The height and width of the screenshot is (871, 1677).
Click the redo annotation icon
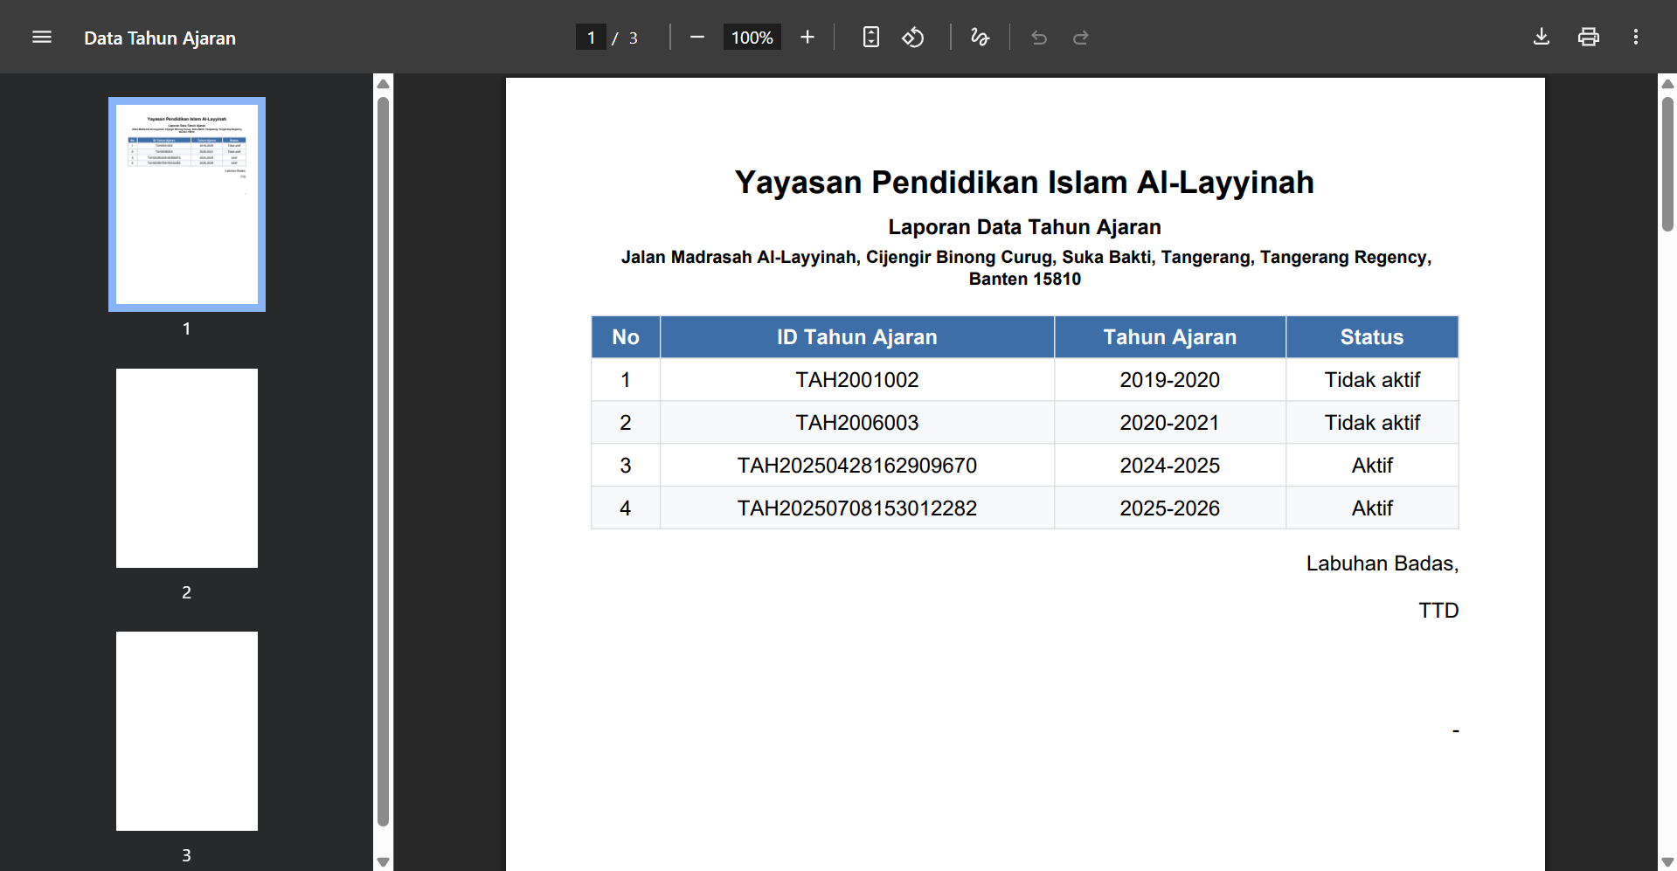[1080, 38]
